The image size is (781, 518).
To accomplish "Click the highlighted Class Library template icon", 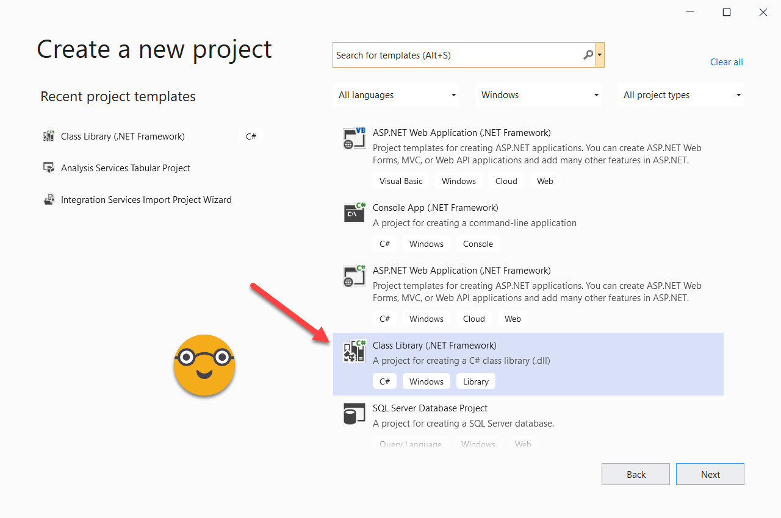I will (355, 352).
